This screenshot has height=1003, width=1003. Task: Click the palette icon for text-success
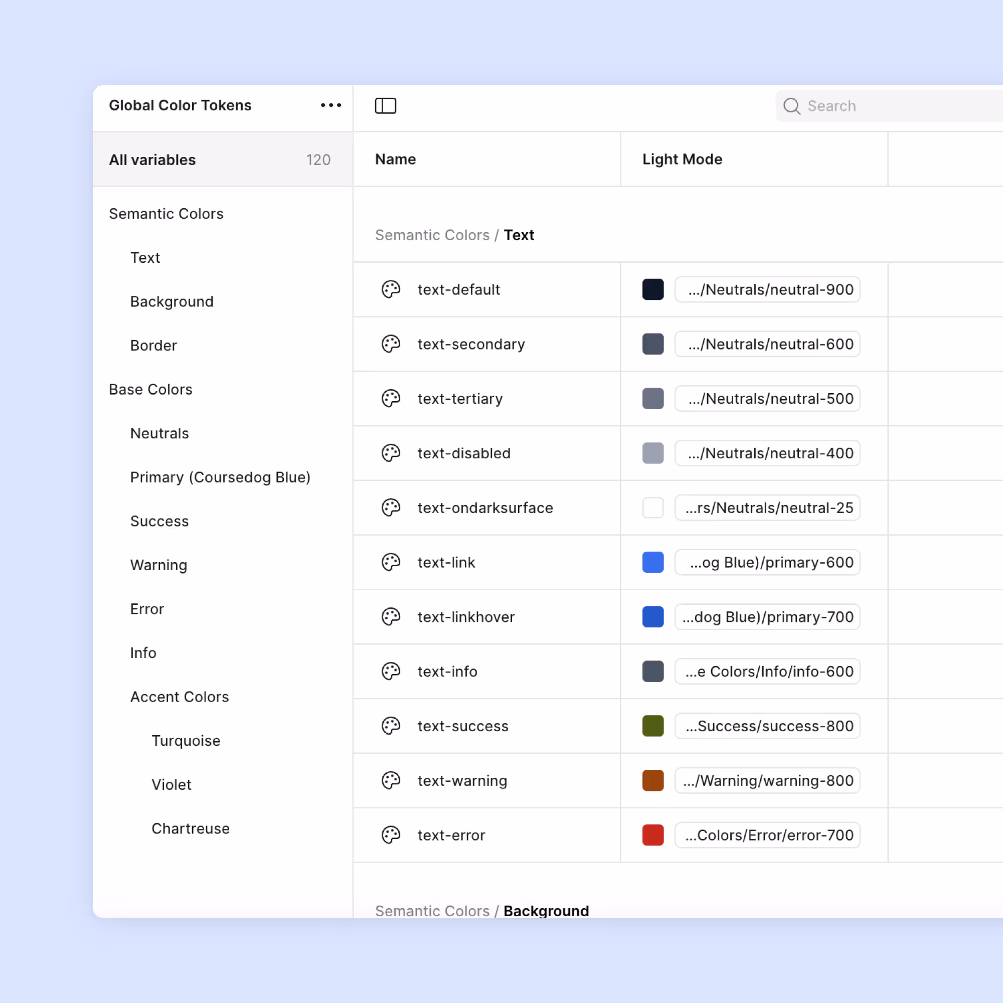[x=391, y=726]
